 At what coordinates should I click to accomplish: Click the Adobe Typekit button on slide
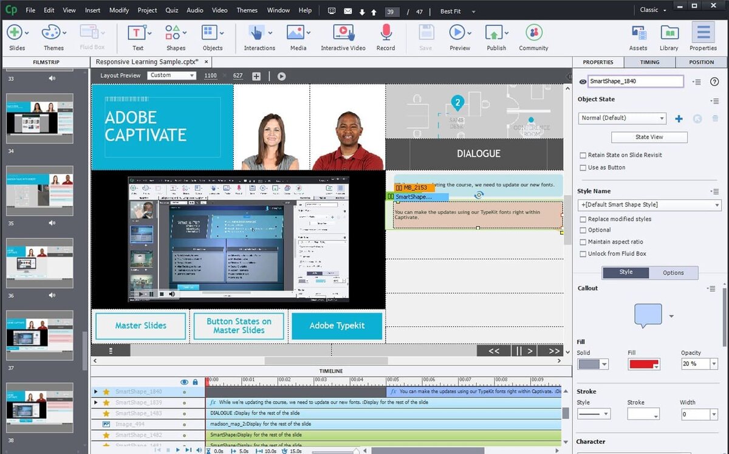coord(337,326)
